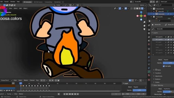This screenshot has height=98, width=174.
Task: Toggle visibility of the Lines layer
Action: point(171,47)
